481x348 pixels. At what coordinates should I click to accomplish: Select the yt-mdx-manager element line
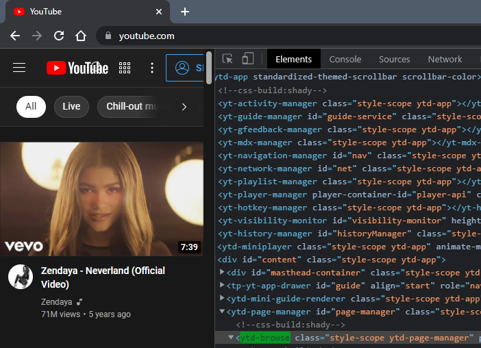click(348, 142)
